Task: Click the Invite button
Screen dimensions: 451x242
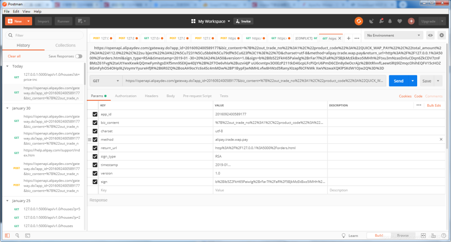Action: (x=243, y=21)
